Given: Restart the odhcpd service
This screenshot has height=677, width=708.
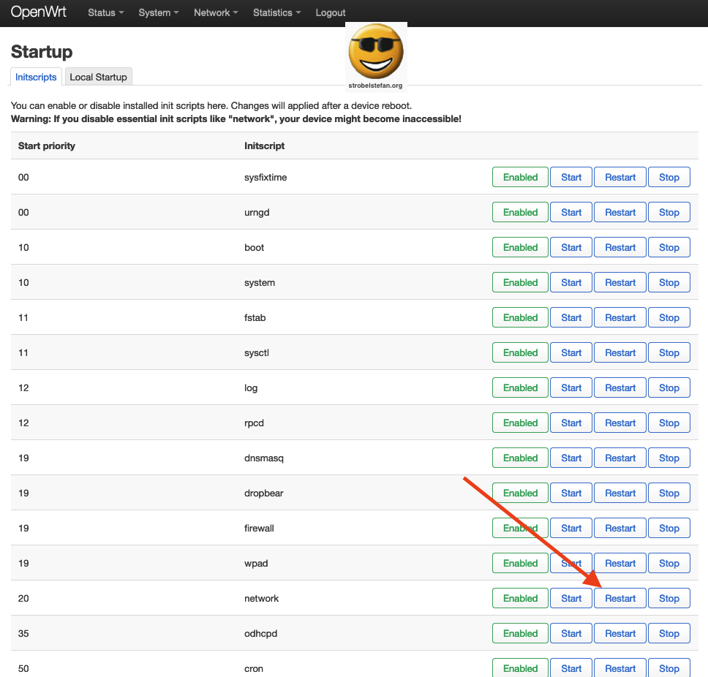Looking at the screenshot, I should 620,633.
